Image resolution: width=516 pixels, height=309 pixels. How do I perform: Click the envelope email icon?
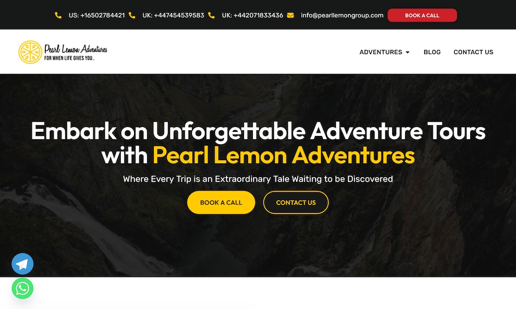290,15
